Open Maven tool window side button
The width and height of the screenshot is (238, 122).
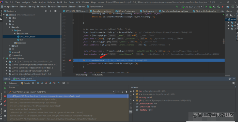pos(237,36)
